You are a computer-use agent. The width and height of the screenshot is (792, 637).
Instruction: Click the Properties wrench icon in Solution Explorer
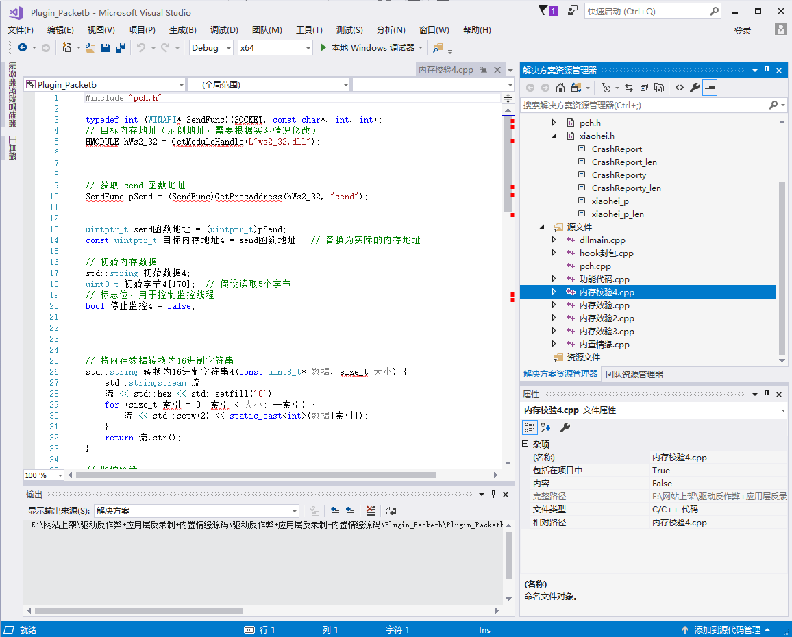tap(694, 88)
